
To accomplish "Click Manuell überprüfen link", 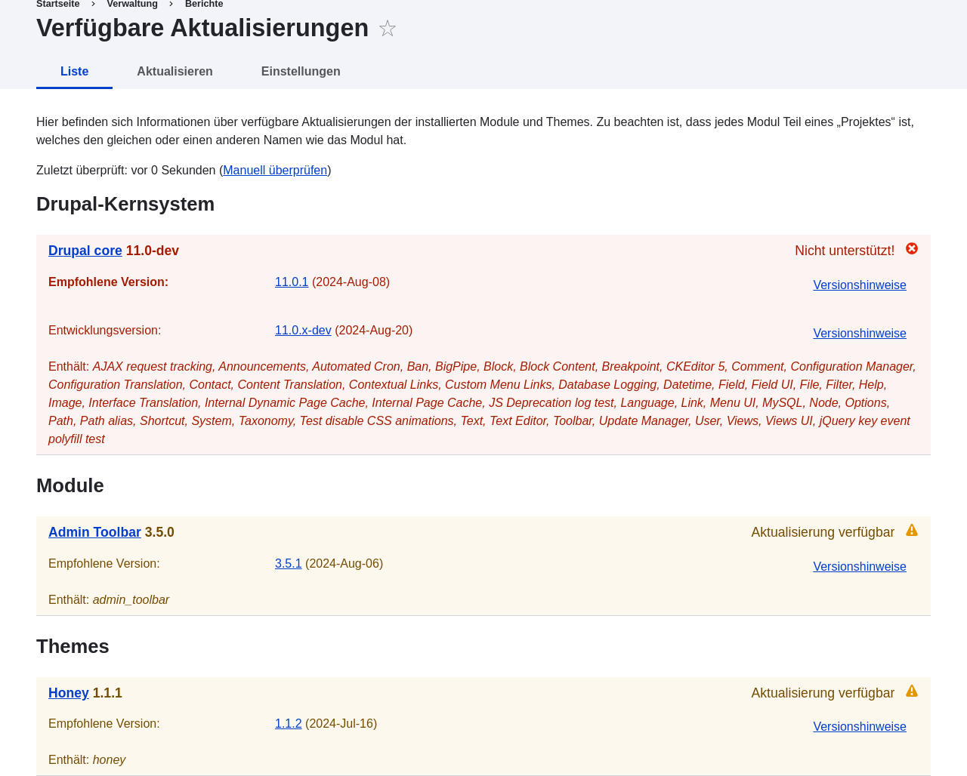I will (275, 171).
